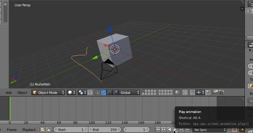Toggle manipulate object centers only
This screenshot has width=253, height=133.
coord(90,93)
